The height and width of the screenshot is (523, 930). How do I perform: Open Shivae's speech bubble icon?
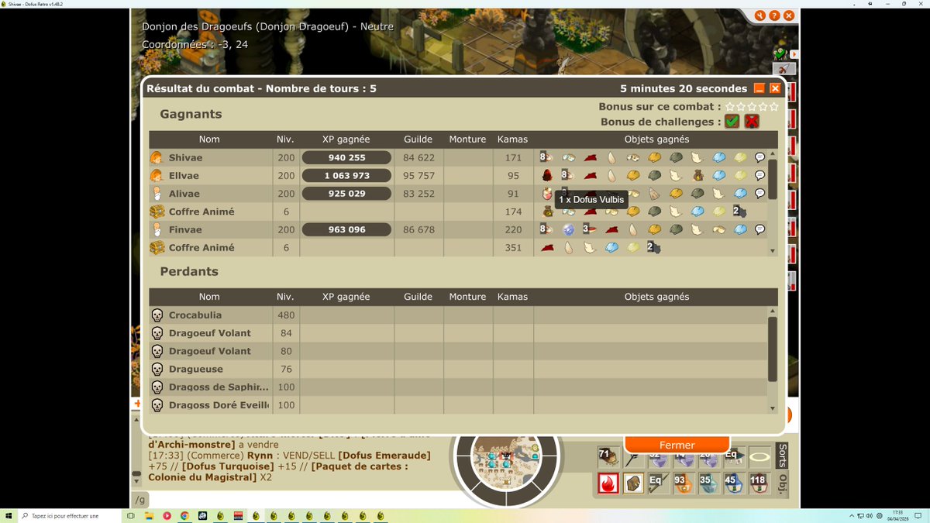coord(759,157)
